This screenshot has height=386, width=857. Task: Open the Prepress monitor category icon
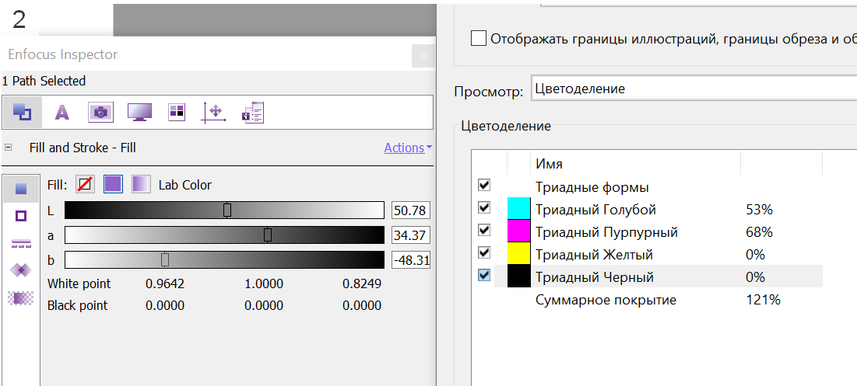click(x=139, y=113)
